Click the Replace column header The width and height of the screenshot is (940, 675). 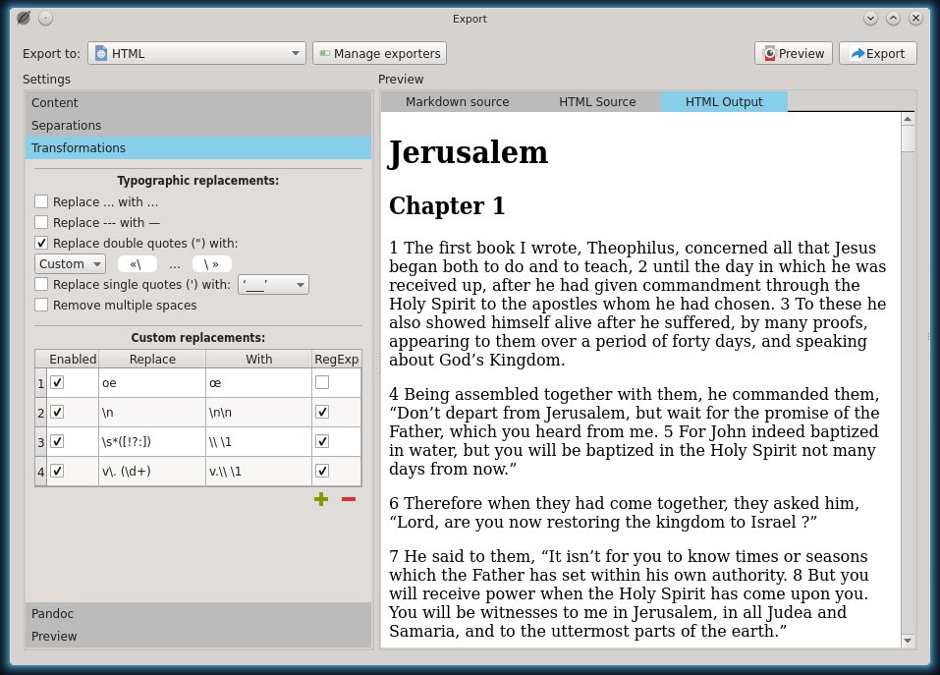pyautogui.click(x=152, y=359)
